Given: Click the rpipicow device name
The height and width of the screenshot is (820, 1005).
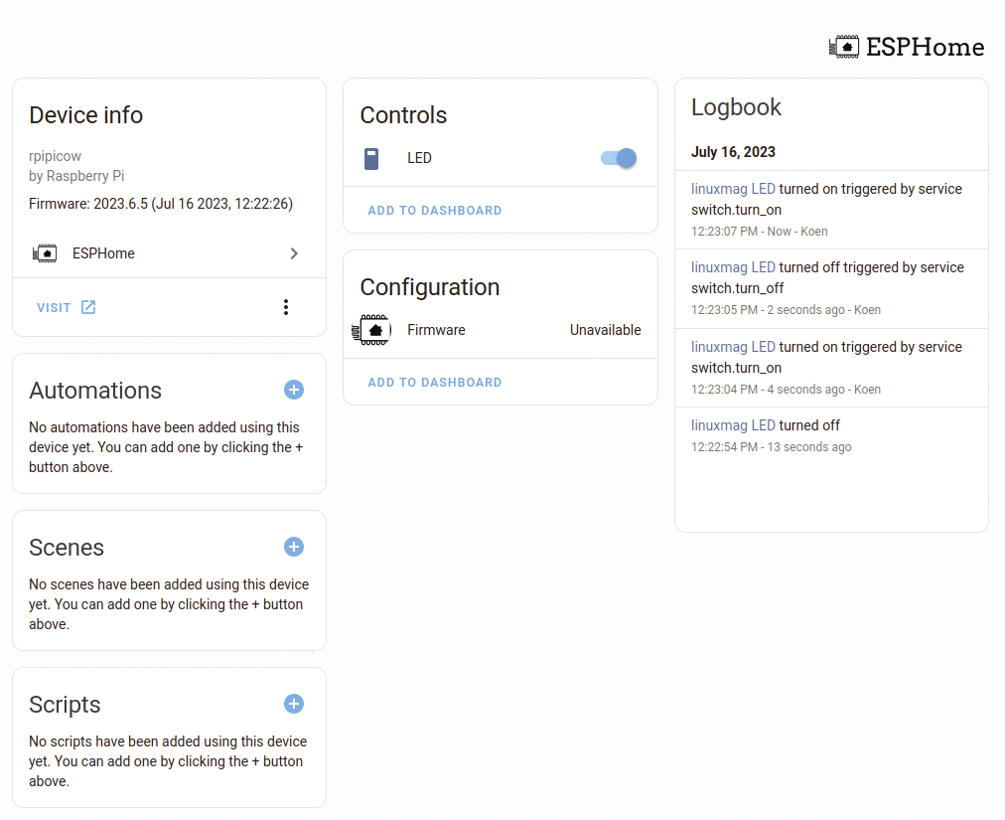Looking at the screenshot, I should coord(56,156).
